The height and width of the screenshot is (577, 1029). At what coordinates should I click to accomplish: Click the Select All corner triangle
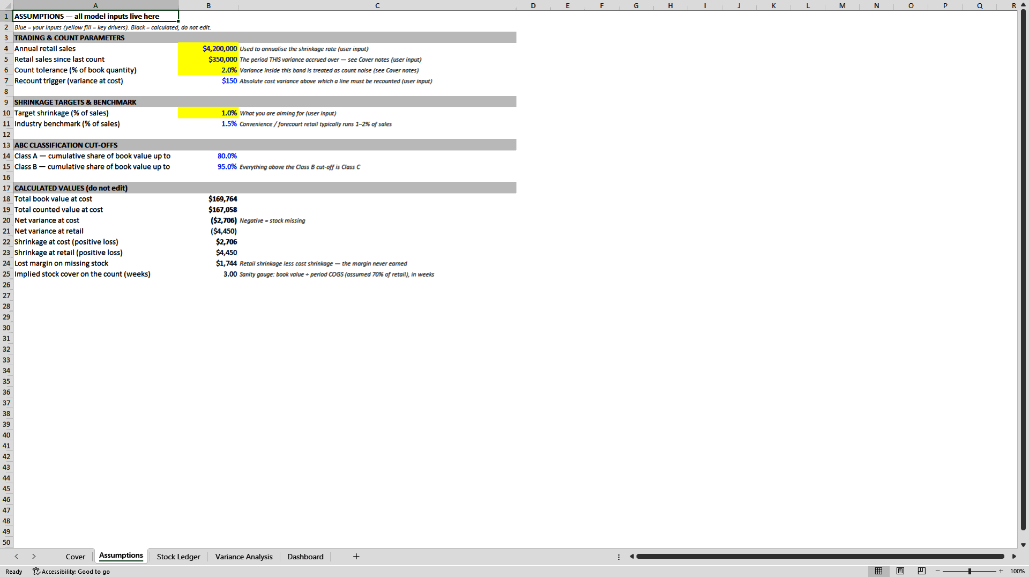pyautogui.click(x=6, y=5)
